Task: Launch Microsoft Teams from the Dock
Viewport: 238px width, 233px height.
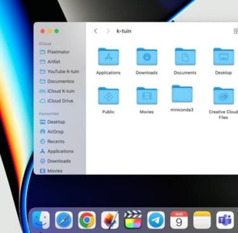Action: pos(225,220)
